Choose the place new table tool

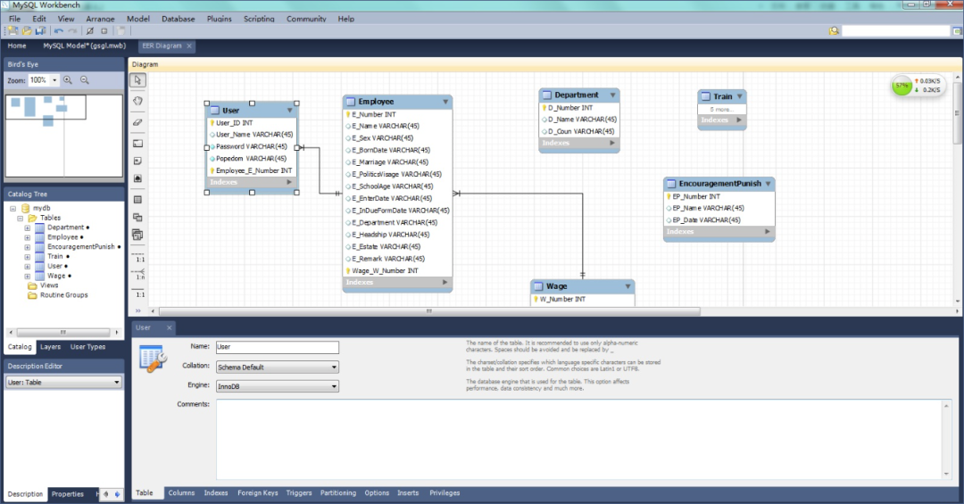tap(138, 200)
